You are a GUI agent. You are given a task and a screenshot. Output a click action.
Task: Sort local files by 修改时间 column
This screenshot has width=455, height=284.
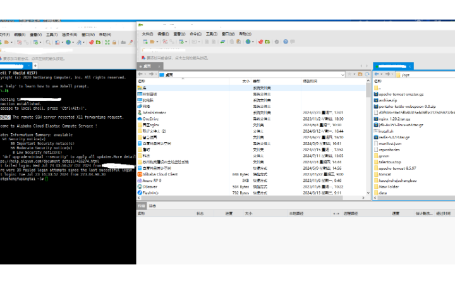(333, 81)
